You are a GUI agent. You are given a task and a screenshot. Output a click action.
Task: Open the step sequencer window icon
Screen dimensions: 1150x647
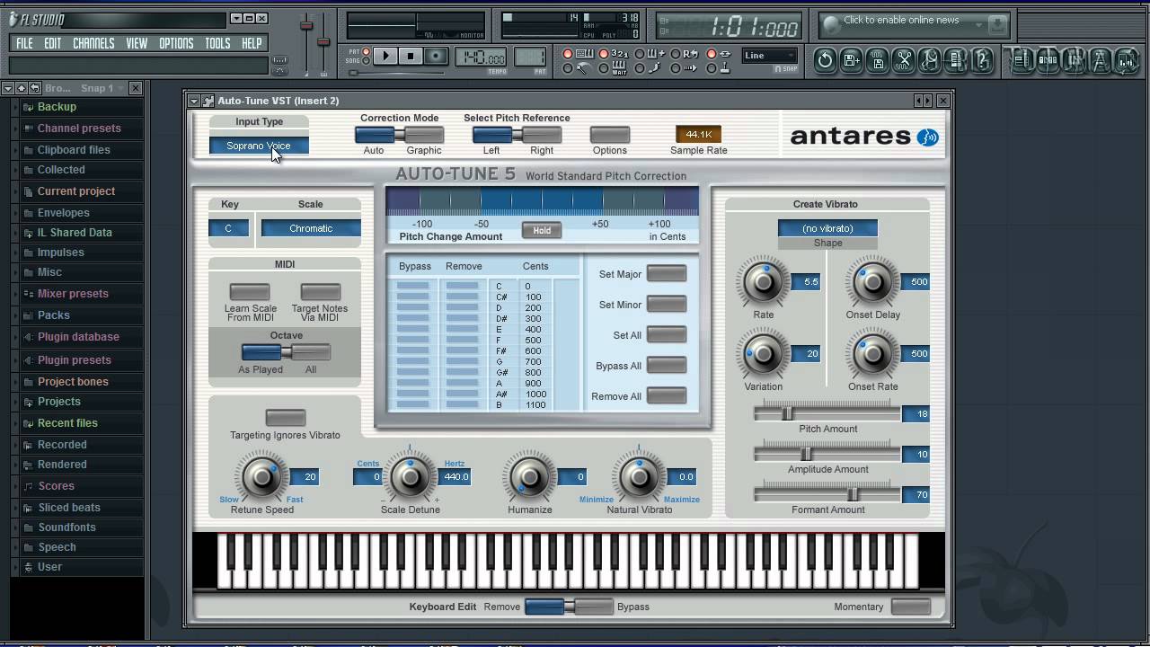click(x=1048, y=60)
